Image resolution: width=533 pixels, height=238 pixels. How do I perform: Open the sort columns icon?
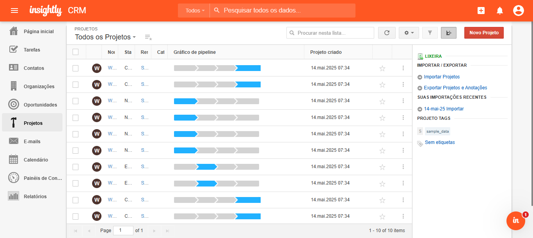pyautogui.click(x=448, y=33)
